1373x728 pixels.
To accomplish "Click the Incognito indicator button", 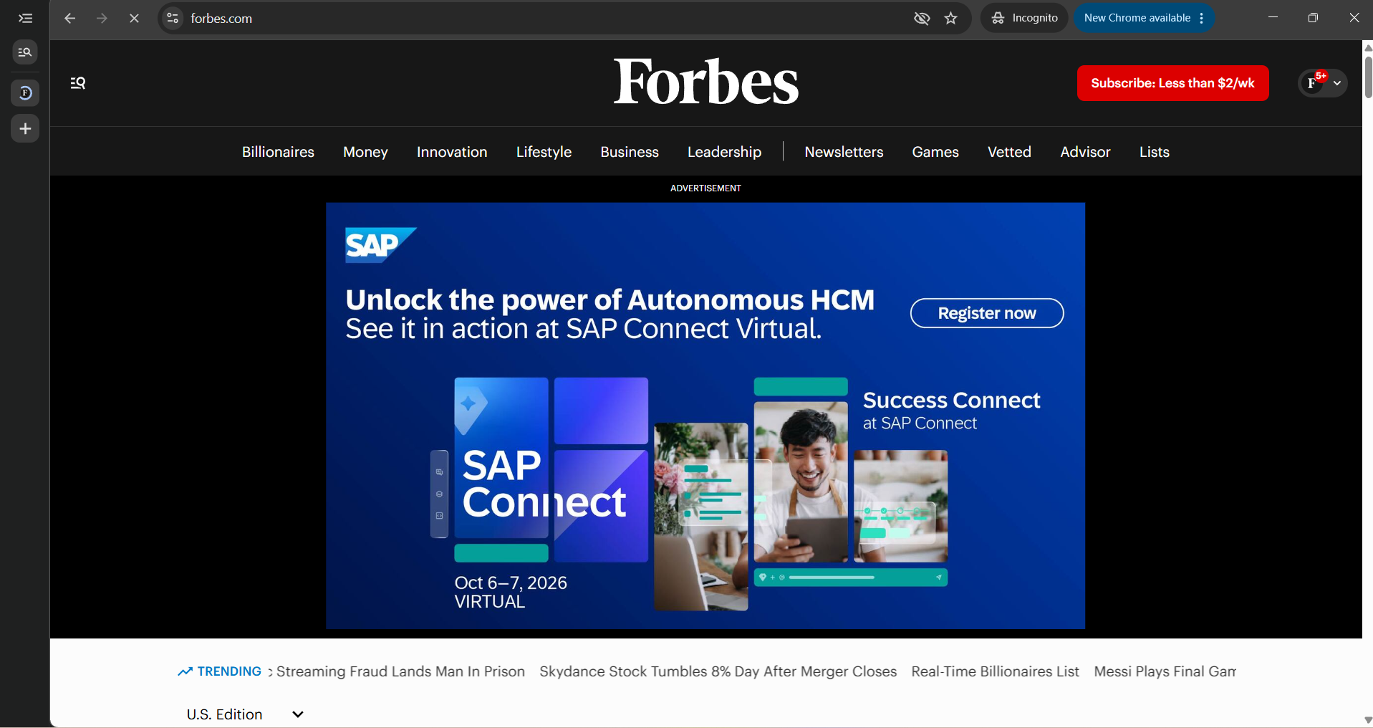I will 1024,18.
